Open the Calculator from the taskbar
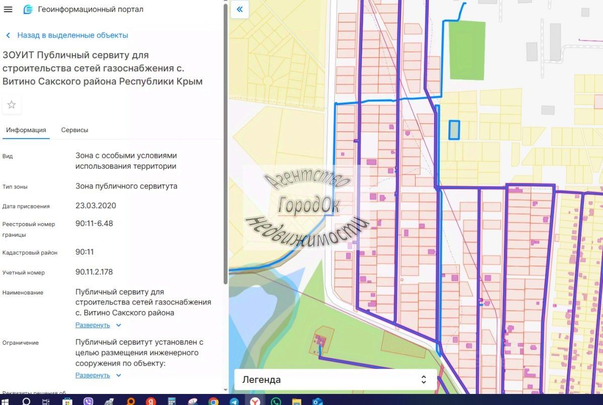The height and width of the screenshot is (405, 603). click(172, 401)
